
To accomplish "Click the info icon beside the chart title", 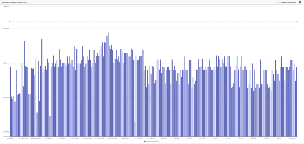I will pyautogui.click(x=27, y=2).
